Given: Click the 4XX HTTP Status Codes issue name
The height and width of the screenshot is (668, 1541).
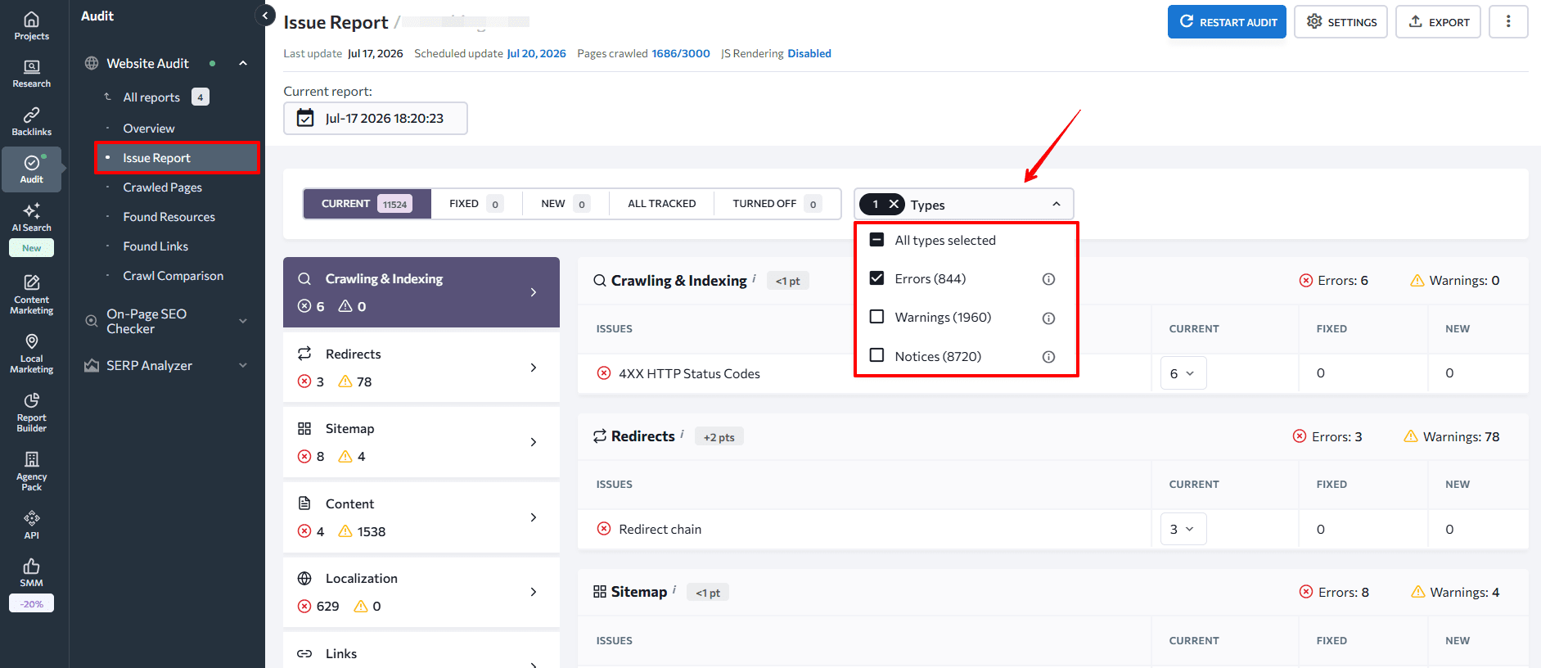Looking at the screenshot, I should (x=689, y=373).
